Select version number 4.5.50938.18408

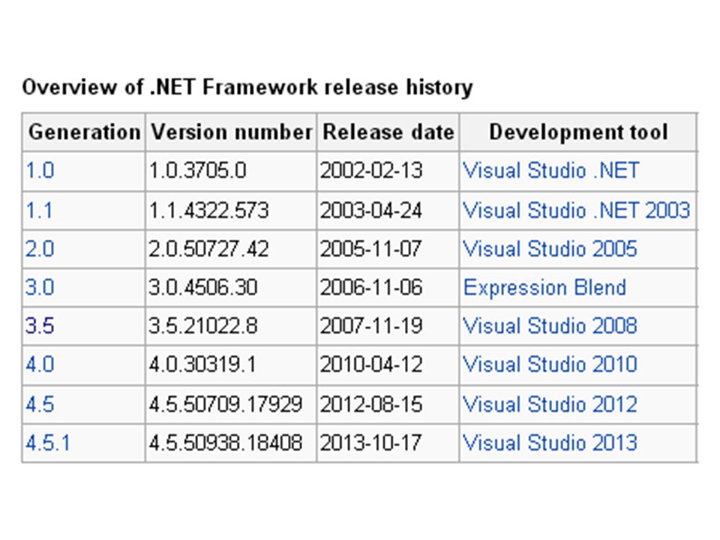coord(226,443)
